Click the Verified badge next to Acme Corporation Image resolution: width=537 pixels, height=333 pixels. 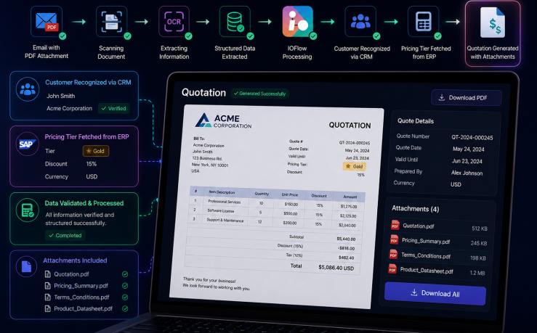tap(113, 108)
